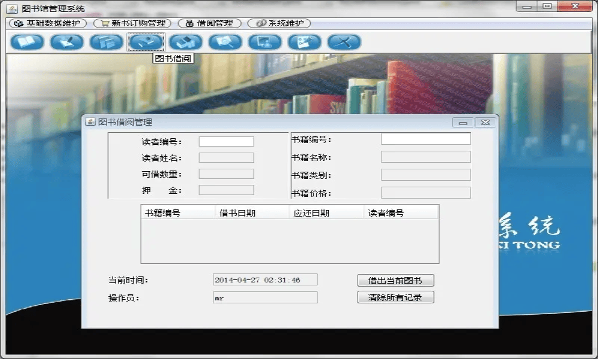Open the 图书借阅 book lending tool icon
Image resolution: width=598 pixels, height=359 pixels.
146,42
